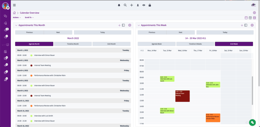The width and height of the screenshot is (260, 127).
Task: Click the 14 – 20 Mar 2022 #11 title
Action: coord(195,38)
